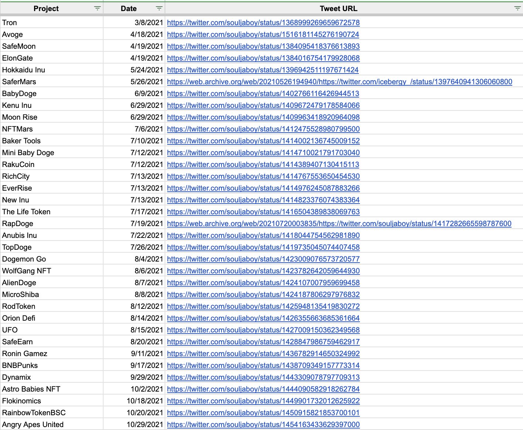Select the '5/24/2021' date cell
Screen dimensions: 523x430
[x=134, y=70]
